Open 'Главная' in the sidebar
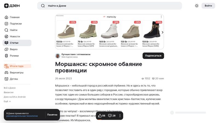219x123 pixels. coord(15,17)
